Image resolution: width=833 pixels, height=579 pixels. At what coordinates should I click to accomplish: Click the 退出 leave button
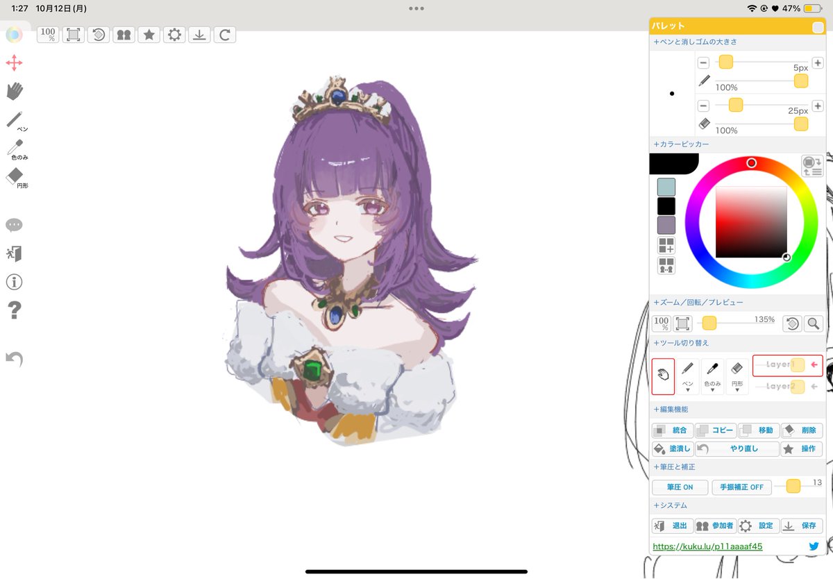click(x=672, y=526)
